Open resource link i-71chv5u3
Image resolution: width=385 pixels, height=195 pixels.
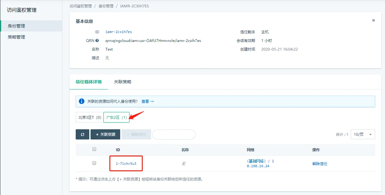pos(126,164)
